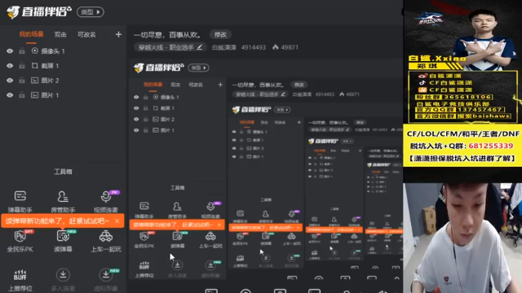Switch to the 双击 scene tab
Screen dimensions: 522x293
(60, 34)
